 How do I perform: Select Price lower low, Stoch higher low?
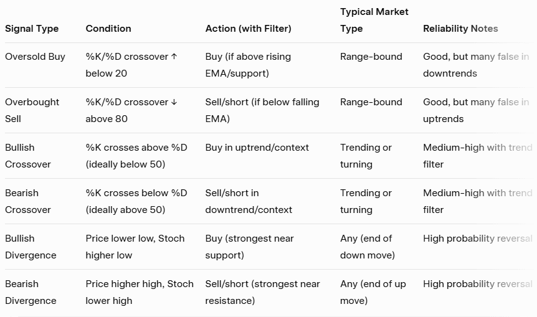pyautogui.click(x=135, y=247)
